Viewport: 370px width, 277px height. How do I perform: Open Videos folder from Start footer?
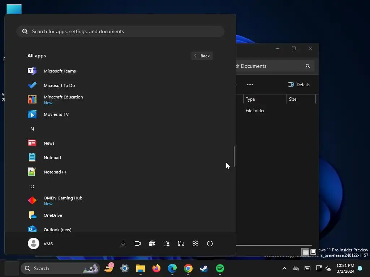pyautogui.click(x=138, y=243)
